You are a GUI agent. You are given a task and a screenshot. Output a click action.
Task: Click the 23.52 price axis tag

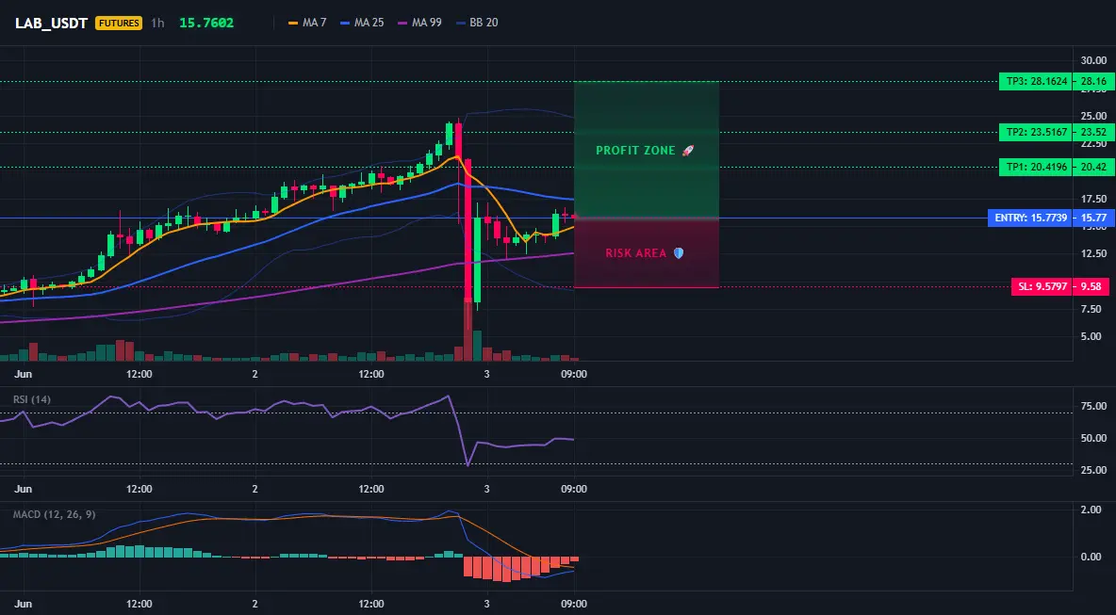click(x=1093, y=132)
